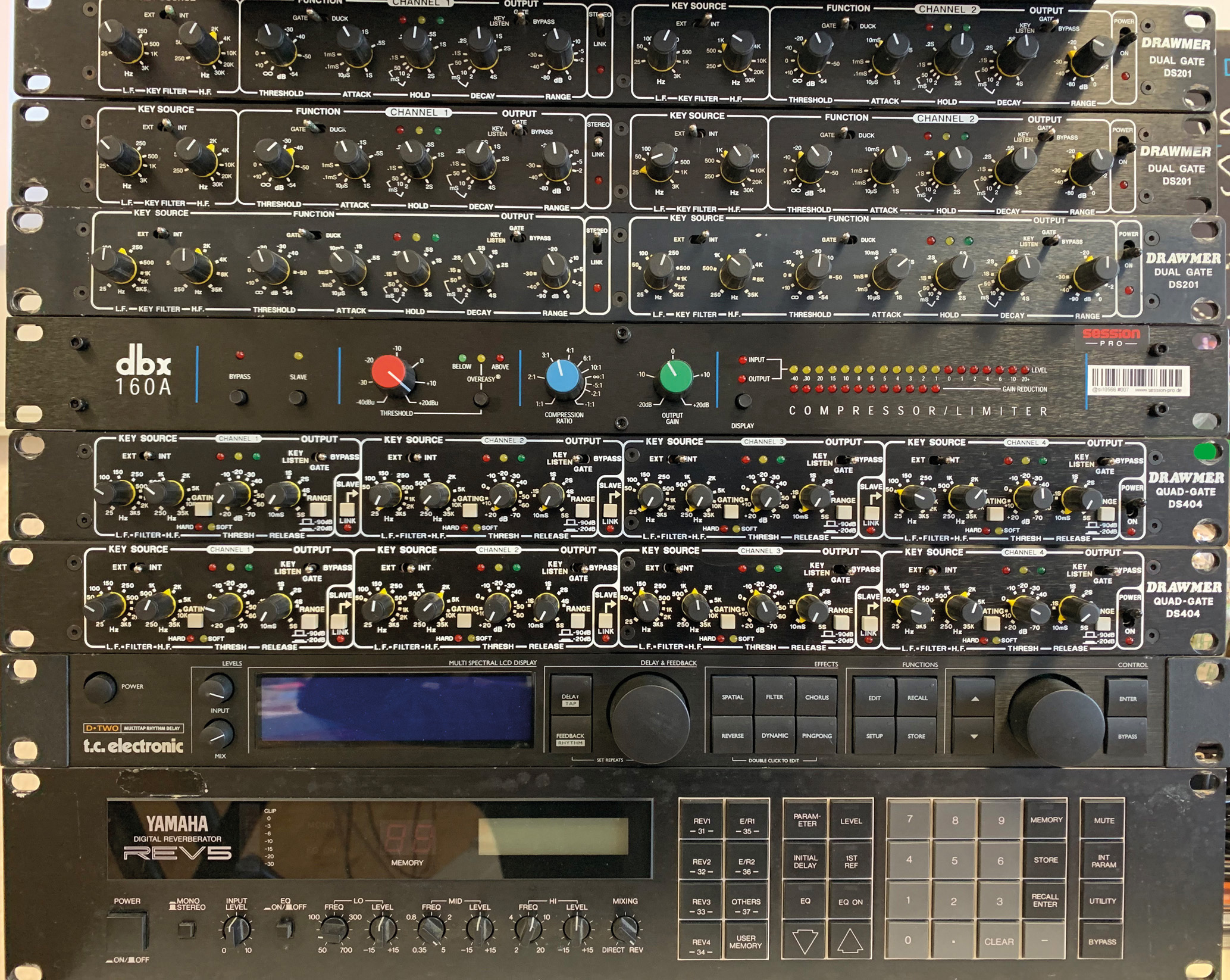Select the Filter effect button on D-Two
1230x980 pixels.
click(774, 697)
